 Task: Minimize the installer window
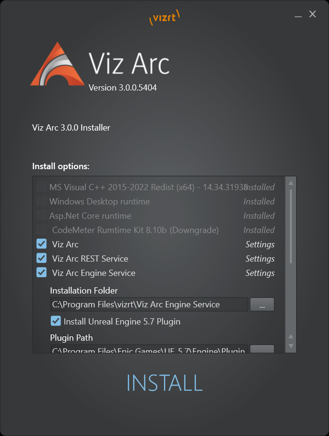(x=298, y=14)
